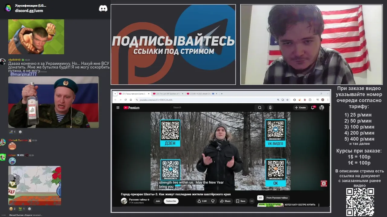Go forward in the Chrome browser
387x217 pixels.
121,100
